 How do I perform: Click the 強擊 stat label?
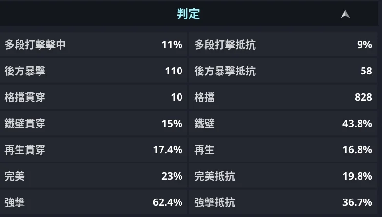15,202
